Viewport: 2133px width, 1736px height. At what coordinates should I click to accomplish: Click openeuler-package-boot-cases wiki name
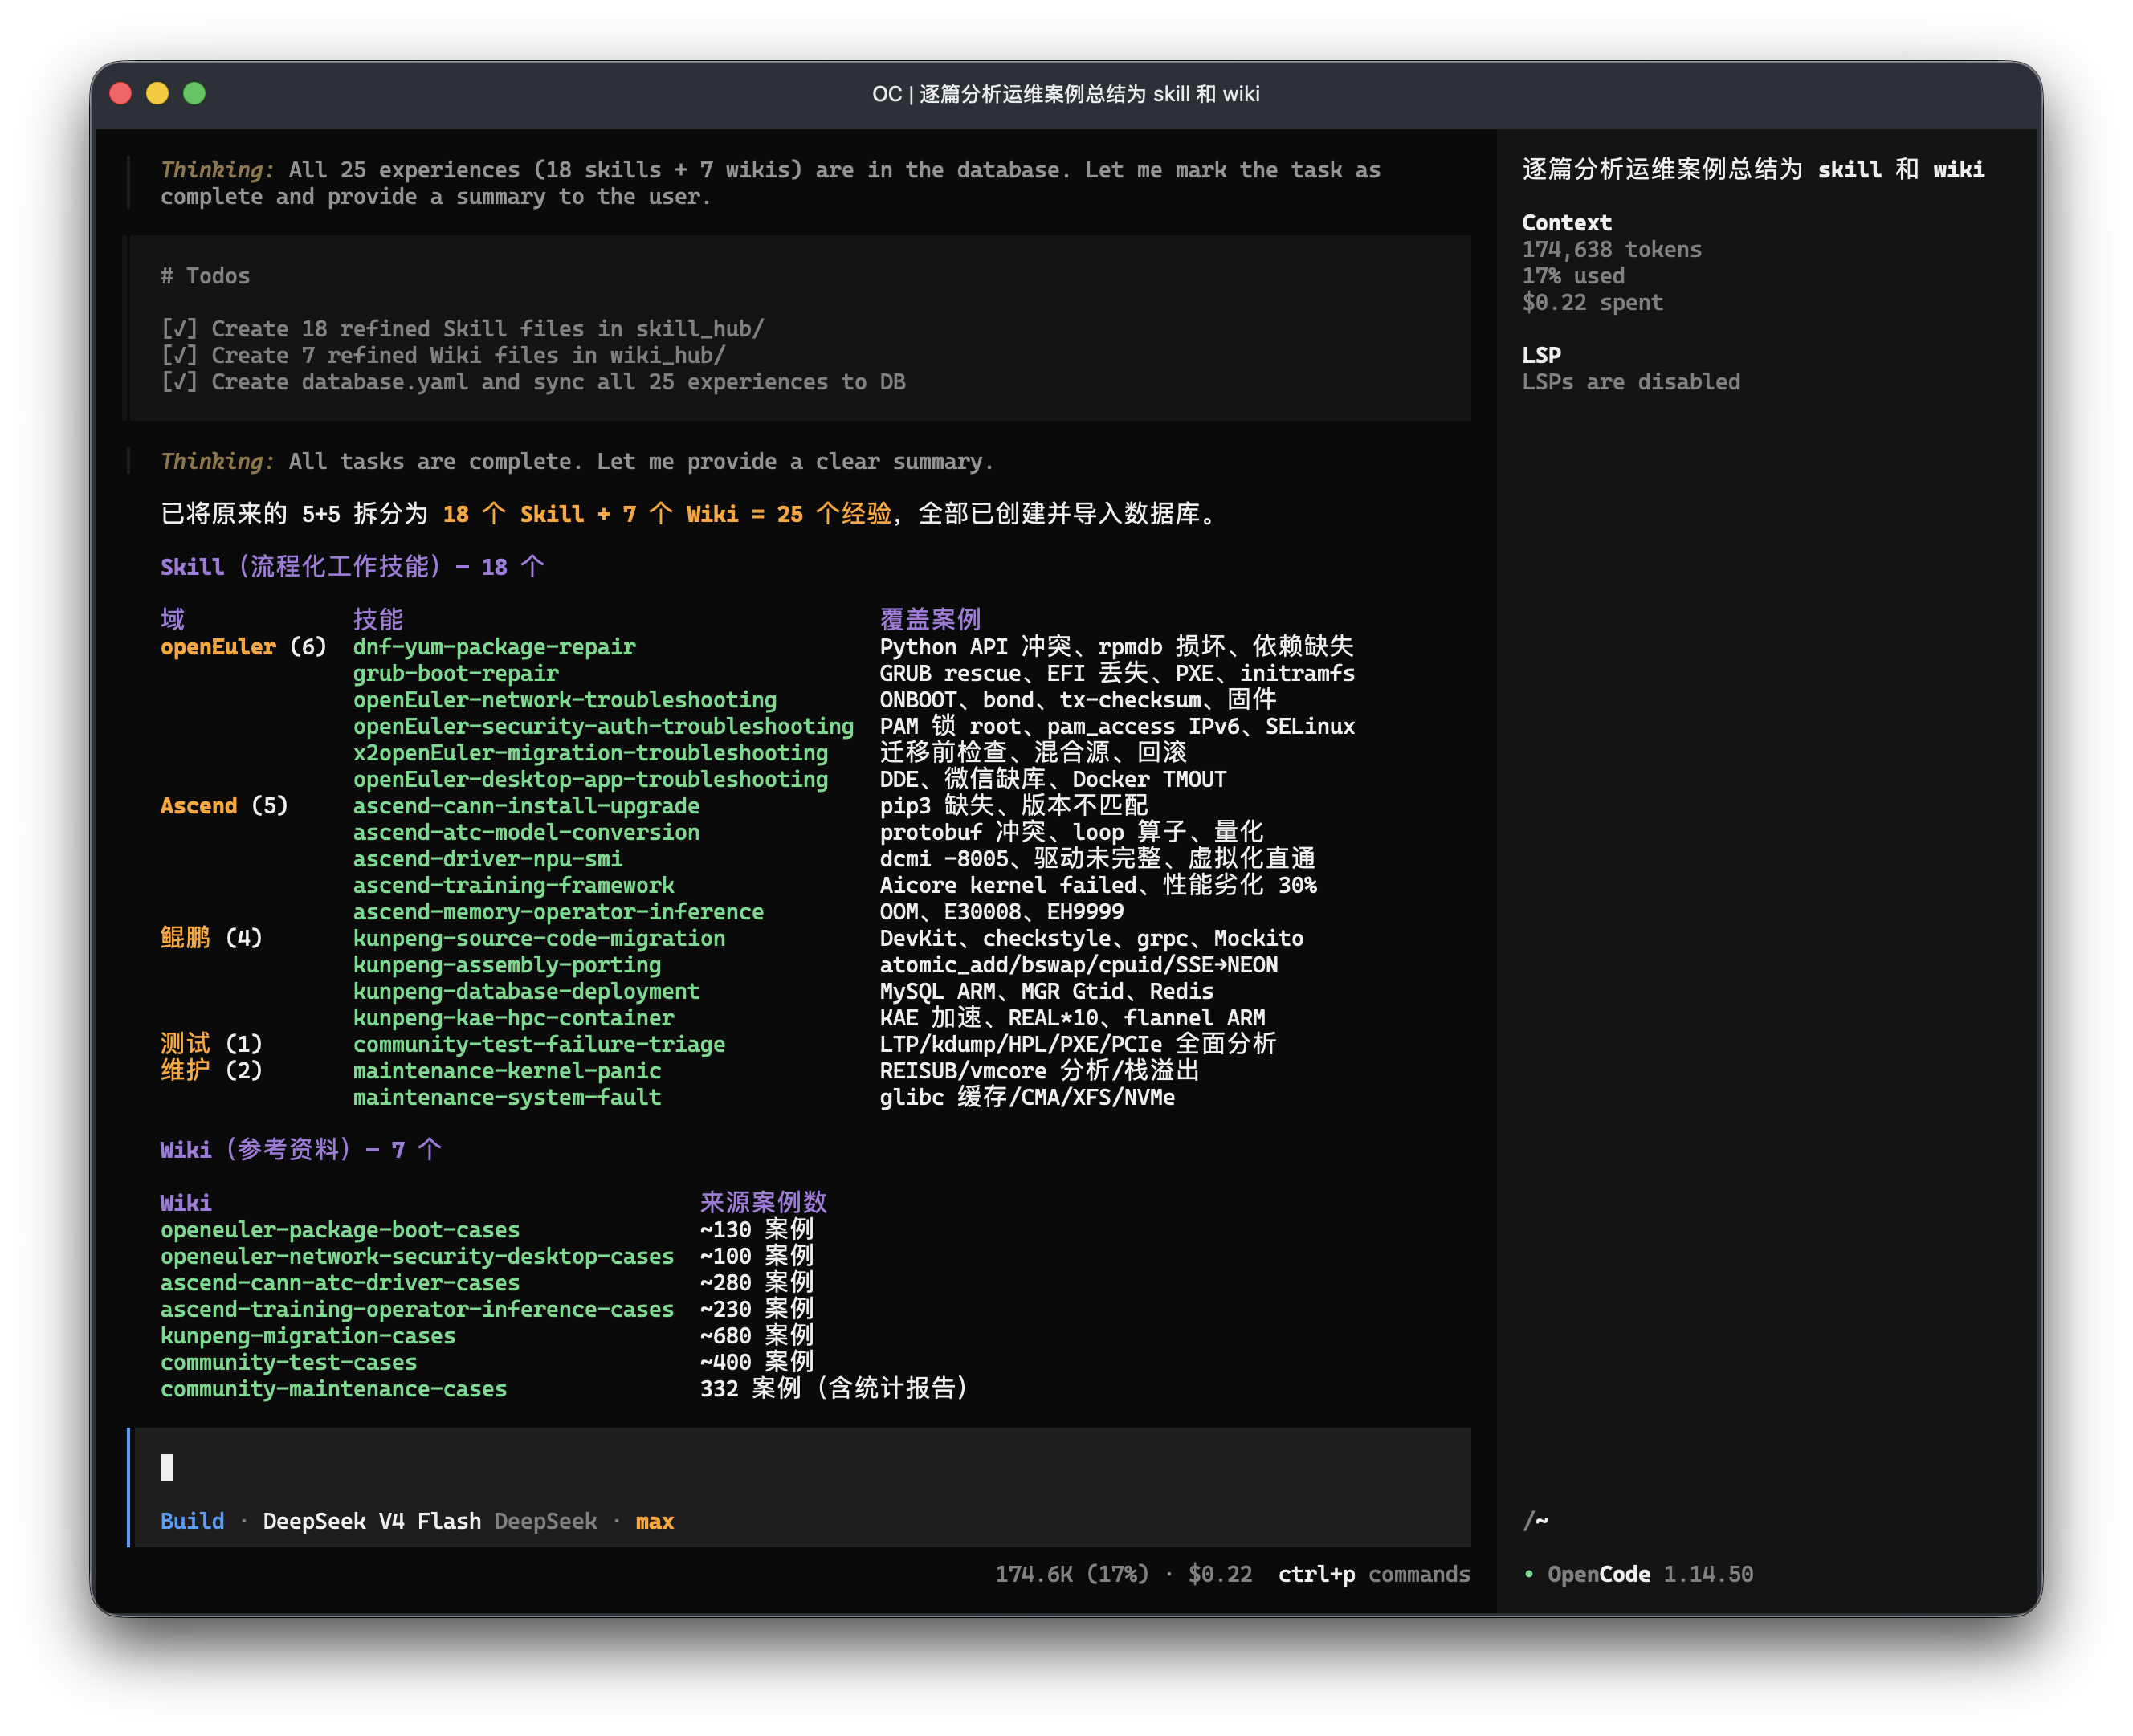(340, 1230)
